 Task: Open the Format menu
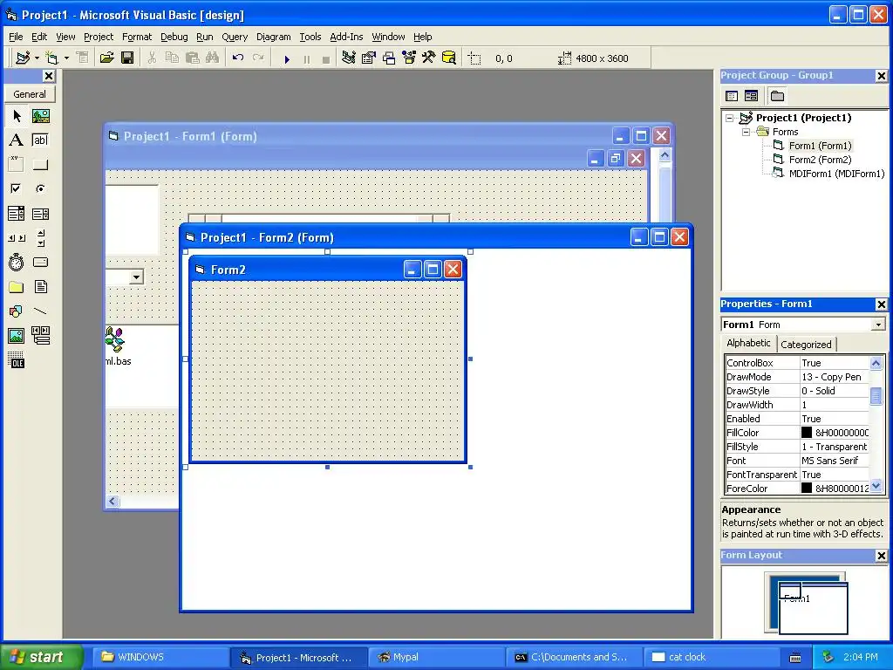pyautogui.click(x=137, y=37)
